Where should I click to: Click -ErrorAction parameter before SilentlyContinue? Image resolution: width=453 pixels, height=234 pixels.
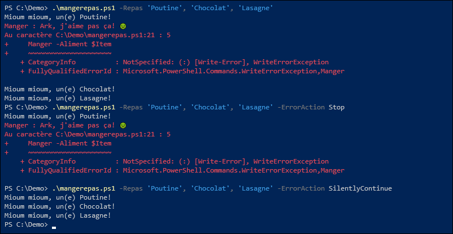click(x=300, y=188)
